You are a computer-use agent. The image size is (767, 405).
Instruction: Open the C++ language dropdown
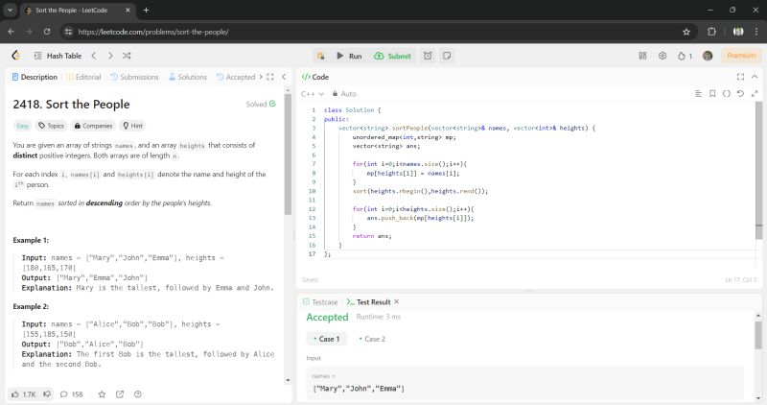[313, 94]
